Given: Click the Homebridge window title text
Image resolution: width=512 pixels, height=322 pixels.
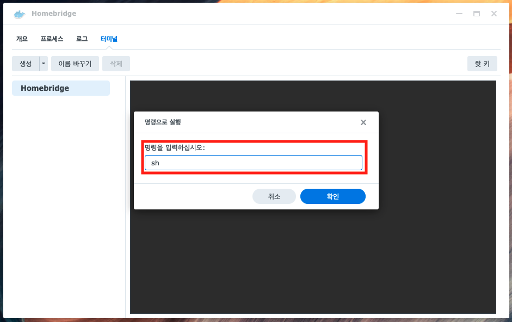Looking at the screenshot, I should (54, 14).
